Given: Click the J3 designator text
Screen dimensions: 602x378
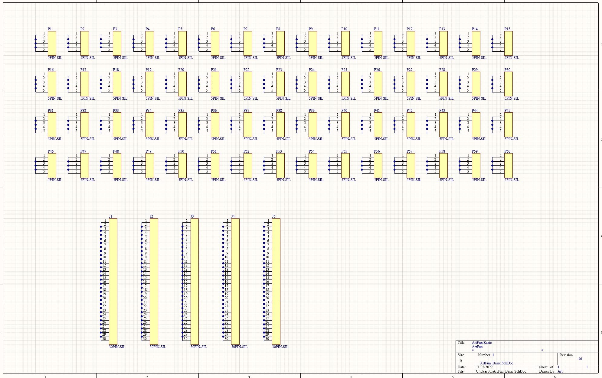Looking at the screenshot, I should coord(192,216).
